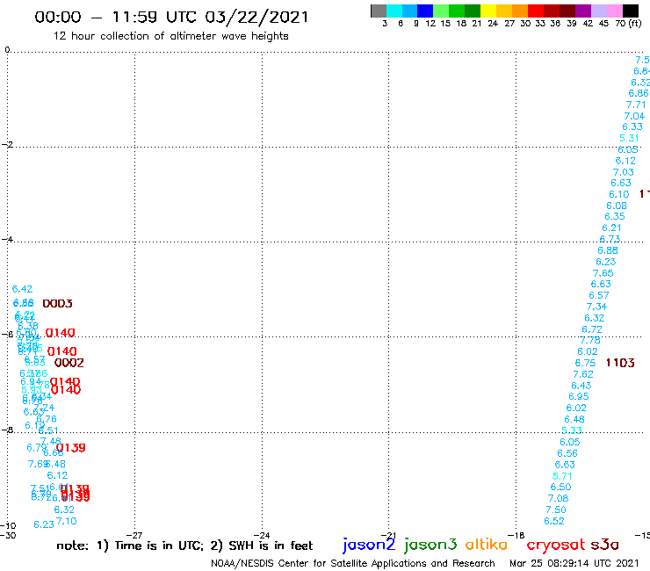This screenshot has width=650, height=571.
Task: Select the "7.10" wave height value
Action: [x=67, y=521]
